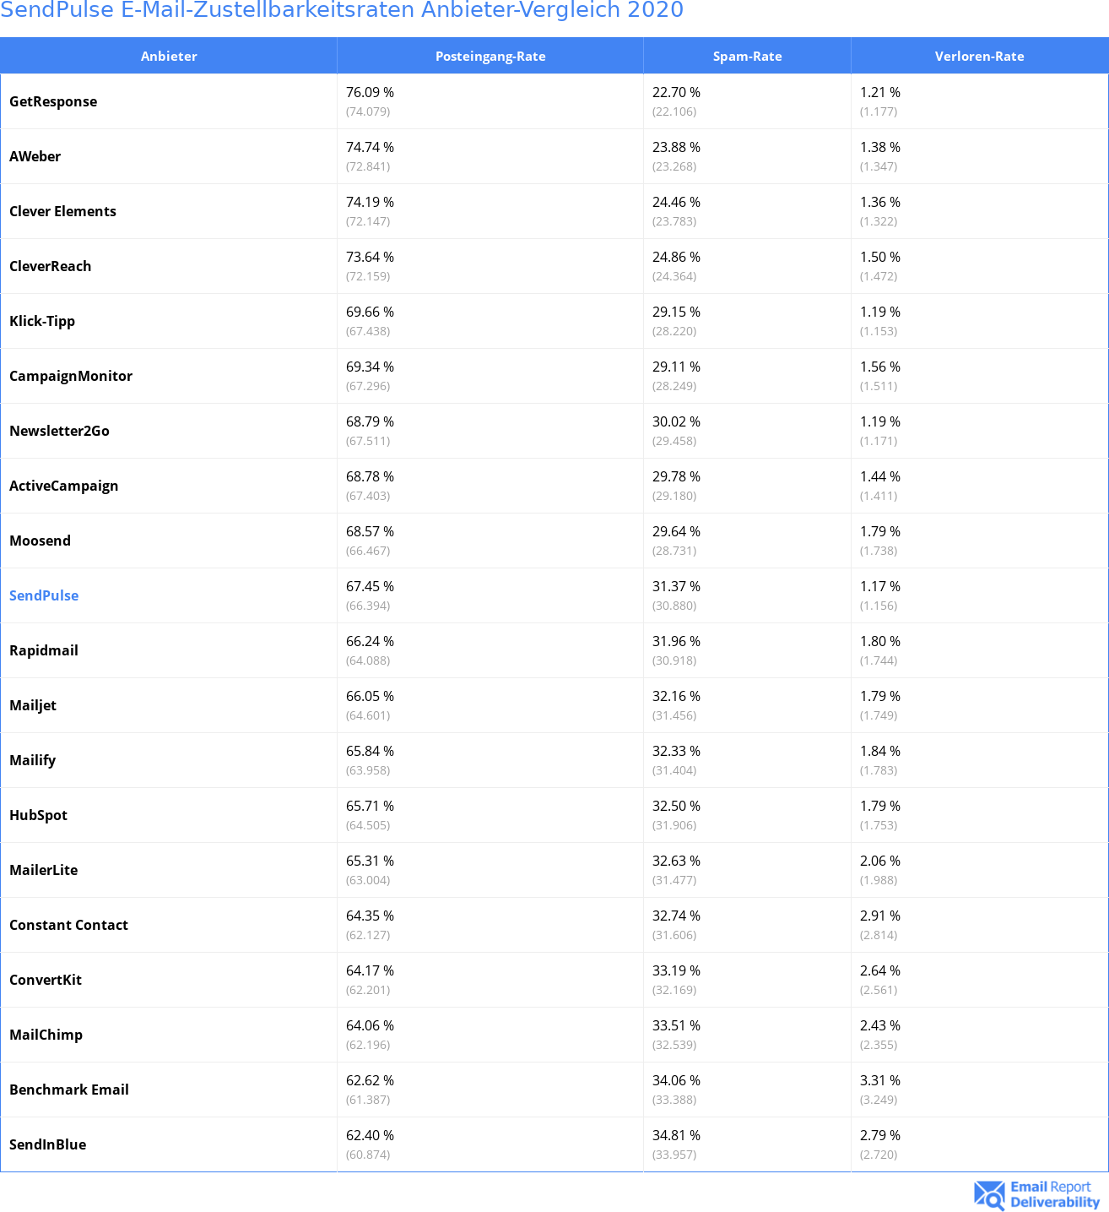Click the AWeber row label
Screen dimensions: 1109x1212
tap(35, 156)
